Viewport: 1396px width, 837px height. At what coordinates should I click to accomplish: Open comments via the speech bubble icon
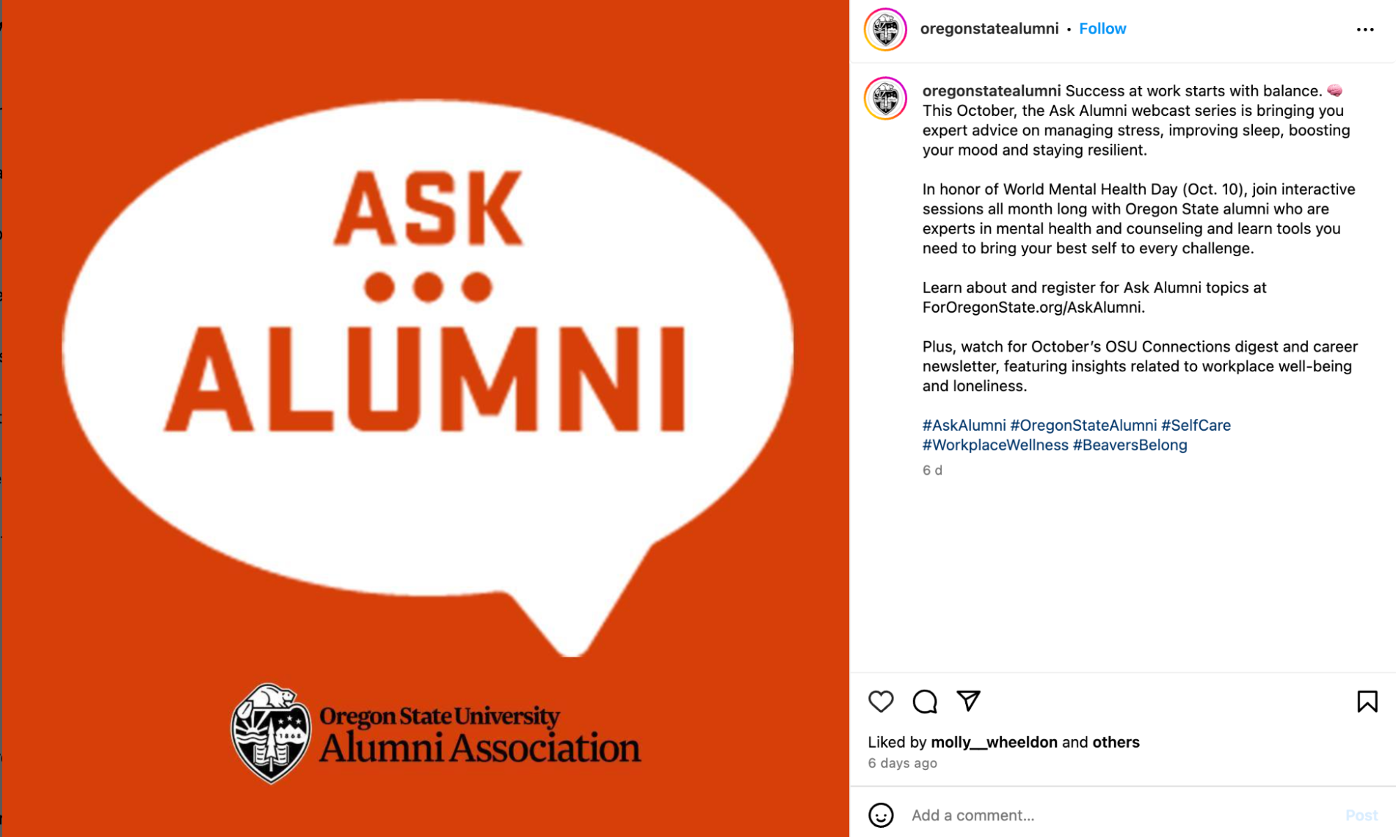pos(925,701)
